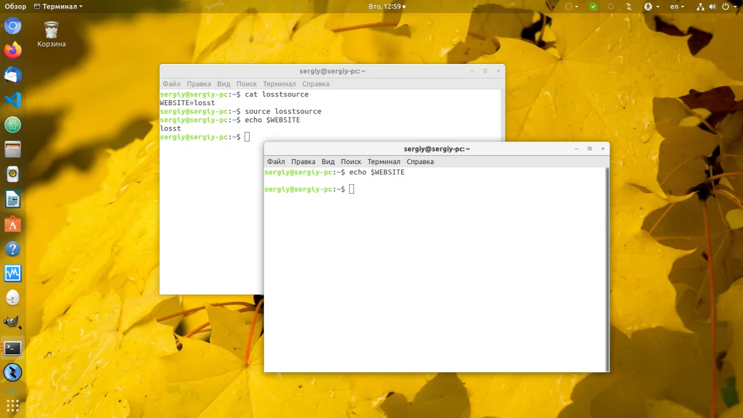Expand the 'en' keyboard layout dropdown
743x418 pixels.
coord(677,7)
